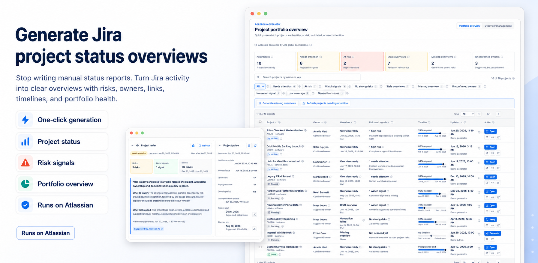
Task: Click info icon beside Atlas Checkout Modernization name
Action: point(305,130)
